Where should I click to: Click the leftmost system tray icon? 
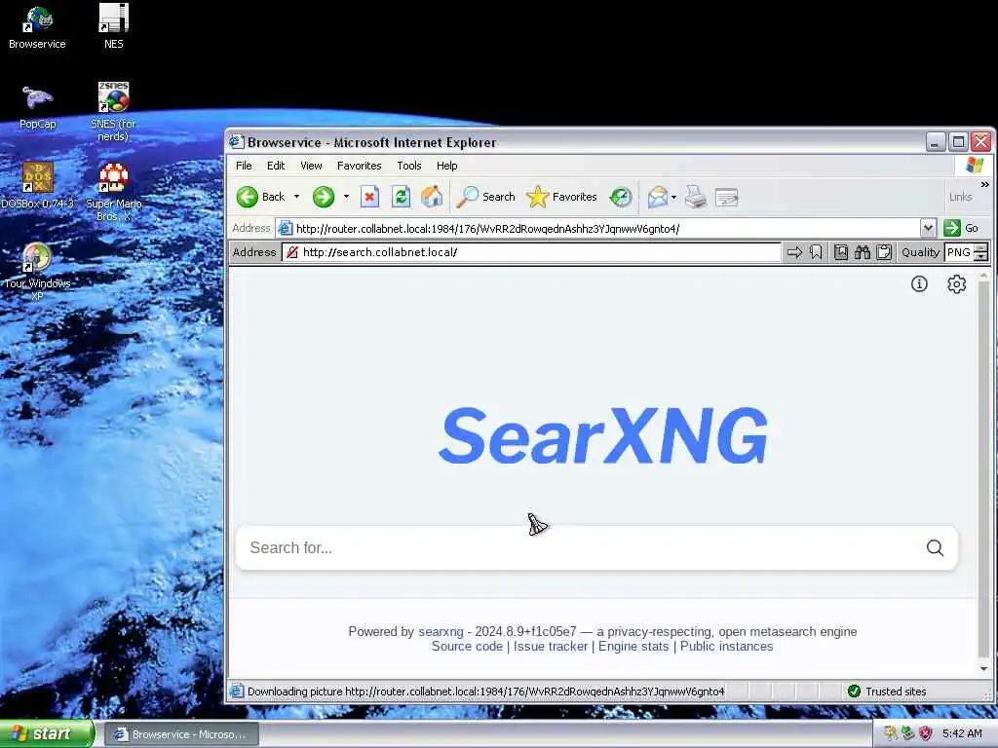891,733
